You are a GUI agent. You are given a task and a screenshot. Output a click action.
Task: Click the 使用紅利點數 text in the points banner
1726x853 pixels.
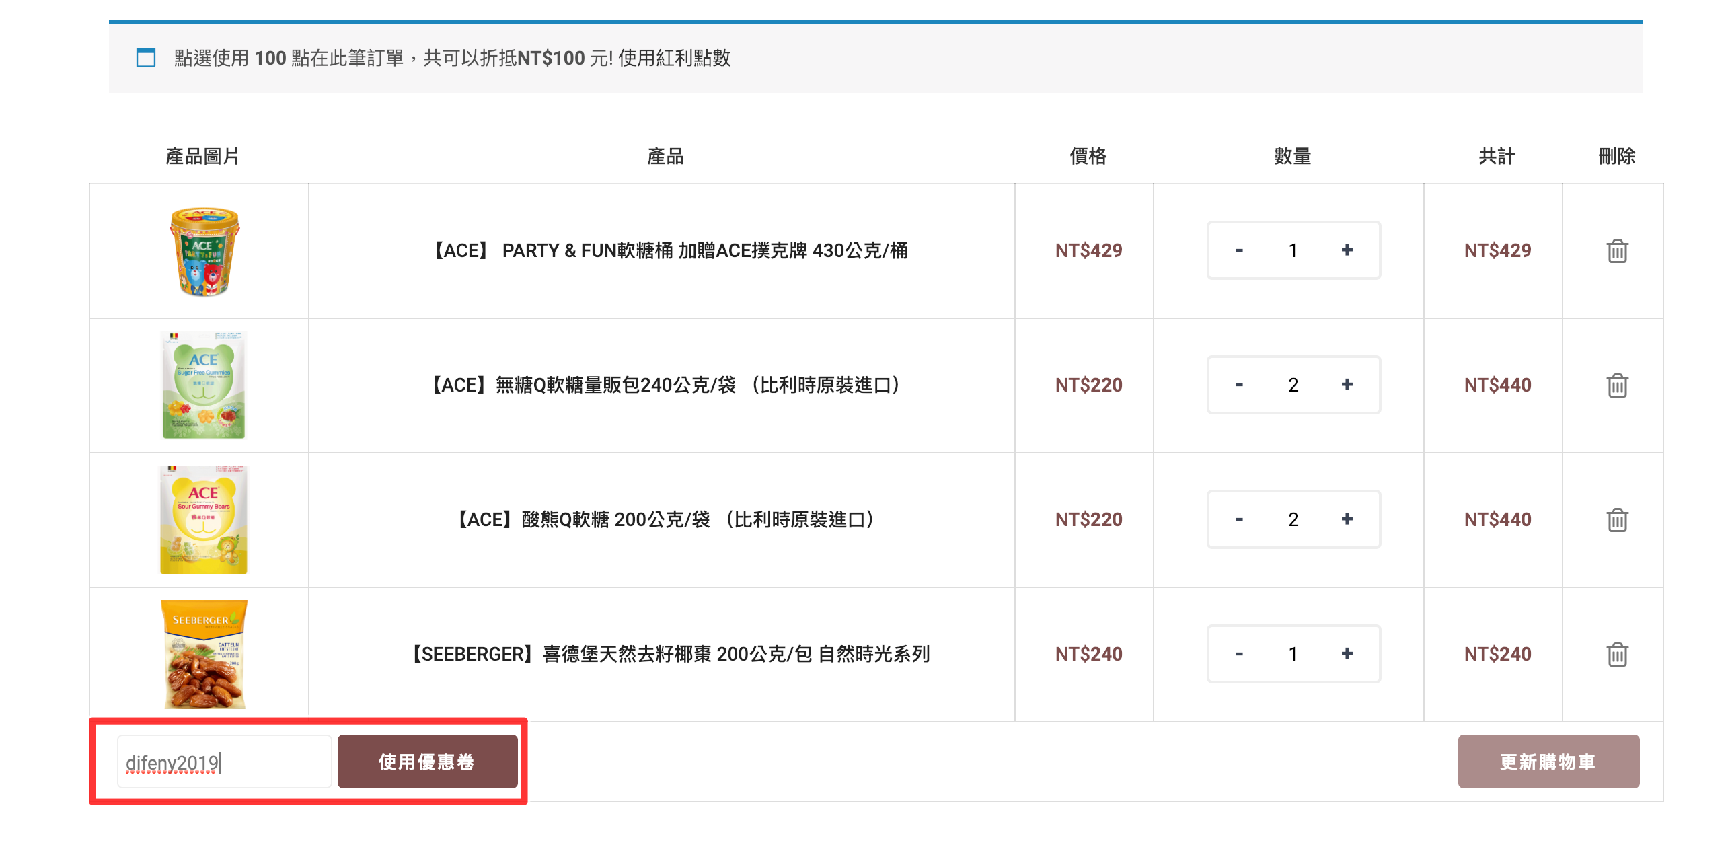click(674, 58)
